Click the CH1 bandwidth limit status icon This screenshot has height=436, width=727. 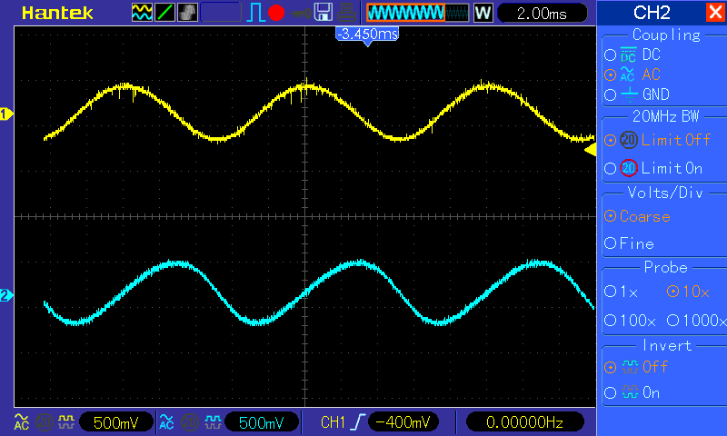[44, 422]
